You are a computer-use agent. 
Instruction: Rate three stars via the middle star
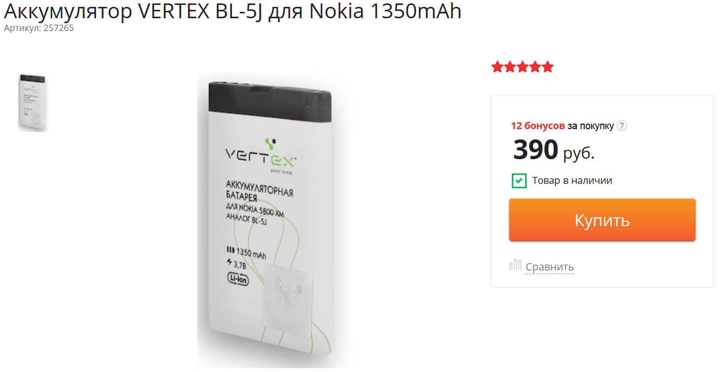click(x=523, y=67)
